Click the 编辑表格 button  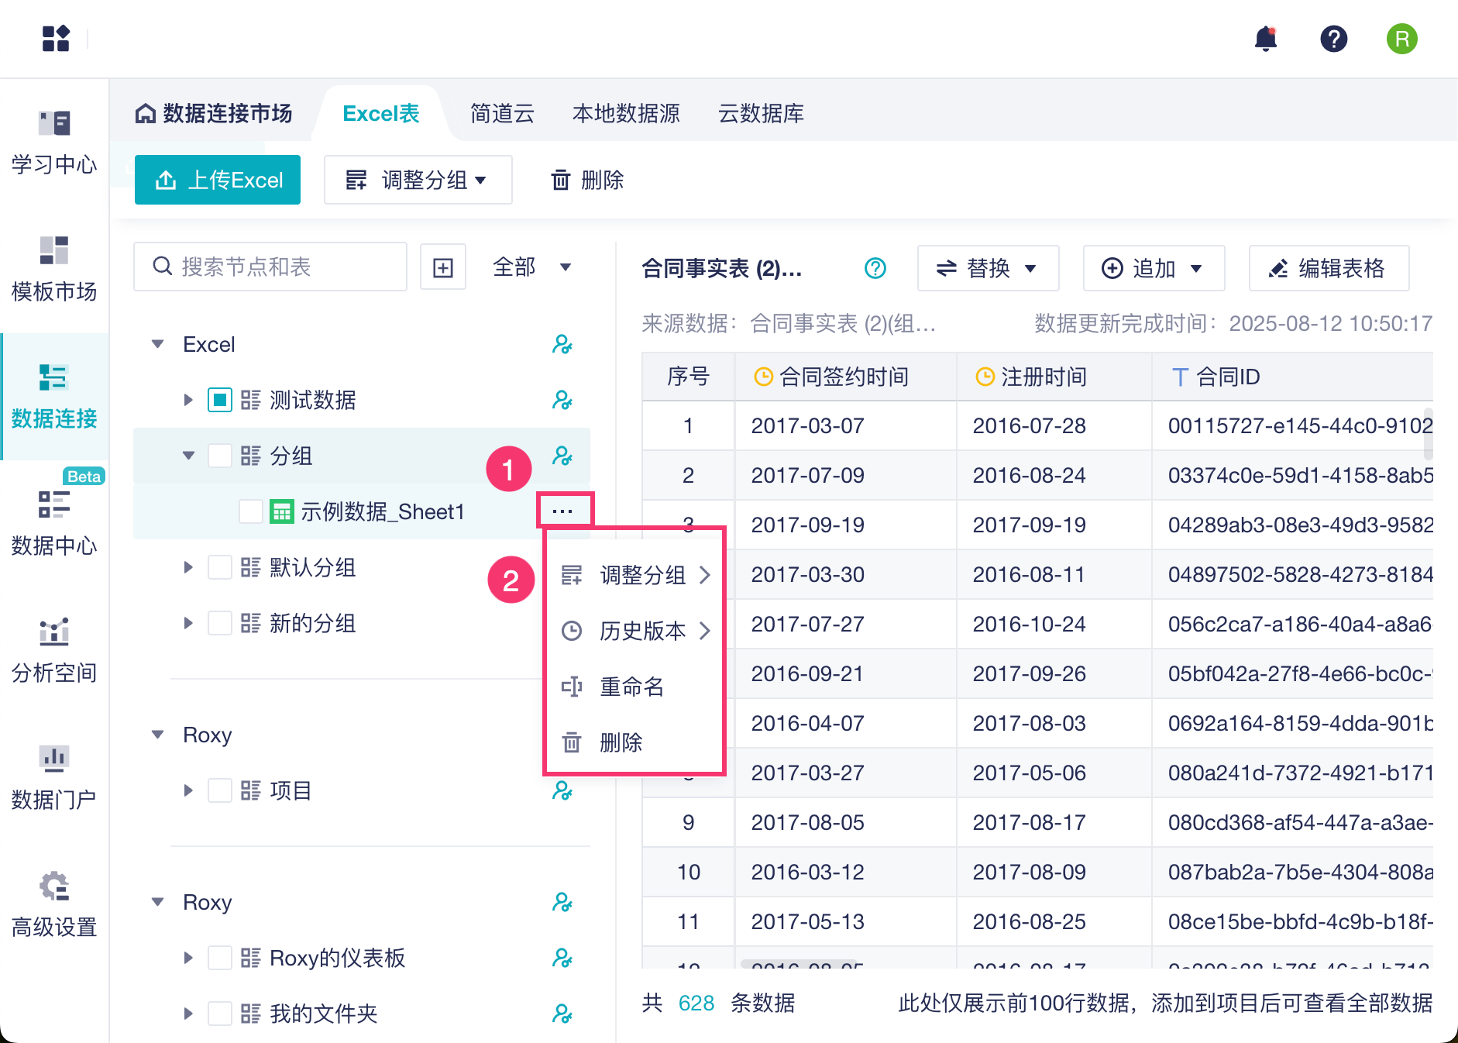pos(1328,269)
